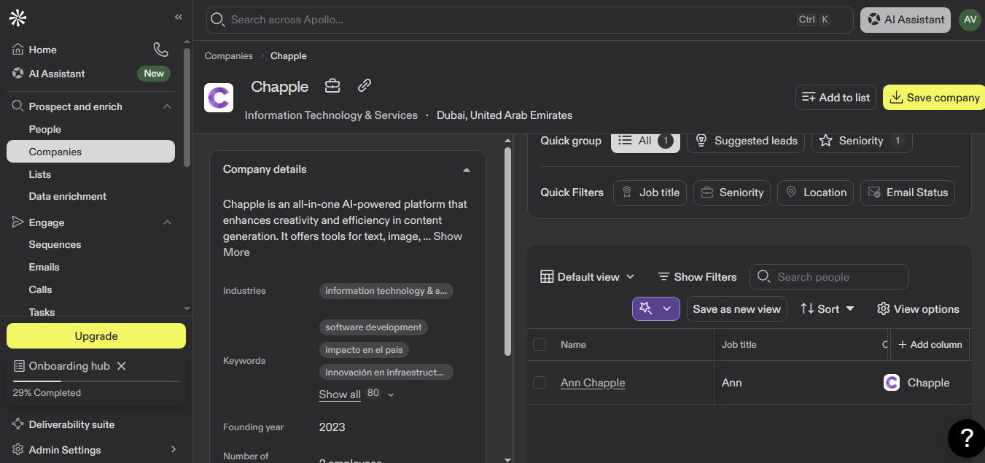Open AI Assistant in the sidebar
Viewport: 985px width, 463px height.
pyautogui.click(x=57, y=74)
